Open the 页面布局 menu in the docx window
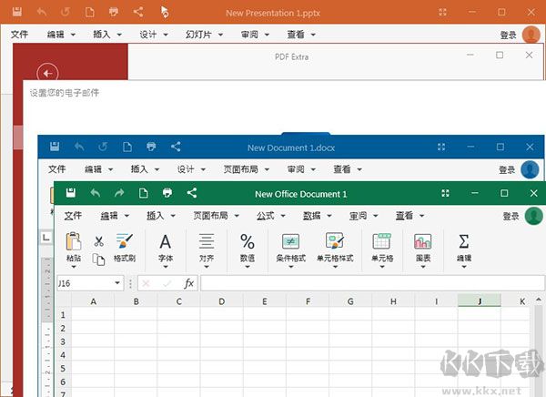 [x=241, y=169]
